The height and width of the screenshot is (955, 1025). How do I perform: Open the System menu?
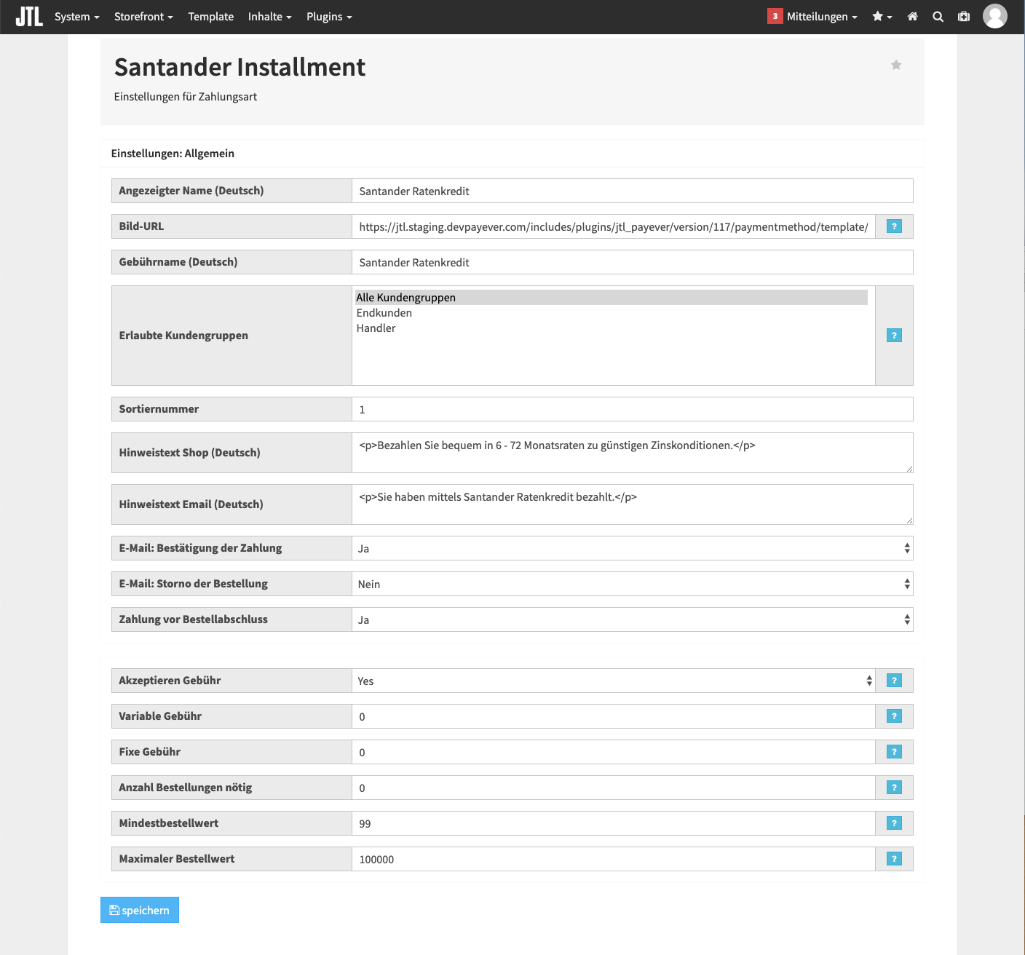click(77, 17)
